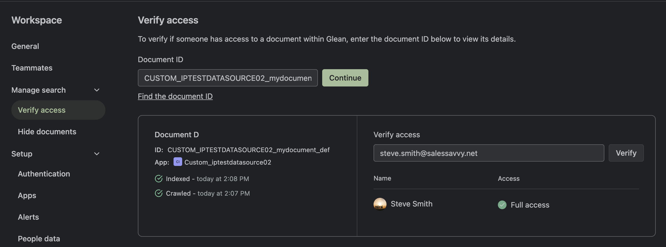The height and width of the screenshot is (247, 666).
Task: Click the Custom_iptestdatasource02 app icon
Action: pos(178,162)
